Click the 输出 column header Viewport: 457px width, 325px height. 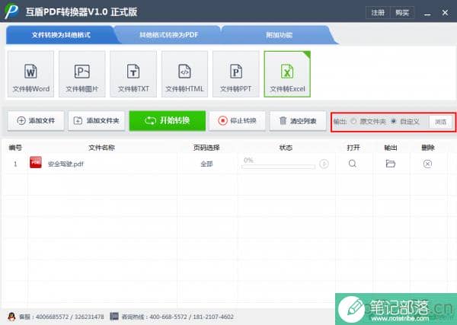click(391, 148)
